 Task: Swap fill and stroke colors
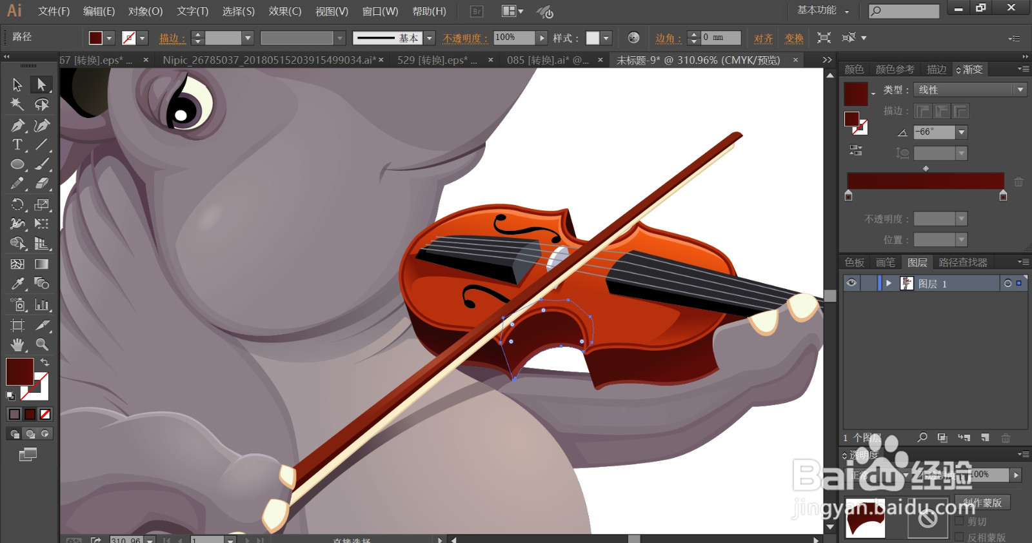45,362
